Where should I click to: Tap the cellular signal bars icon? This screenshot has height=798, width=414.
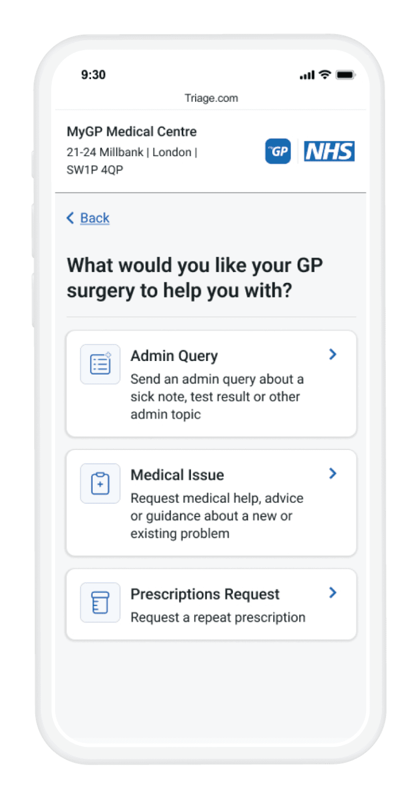[x=307, y=75]
